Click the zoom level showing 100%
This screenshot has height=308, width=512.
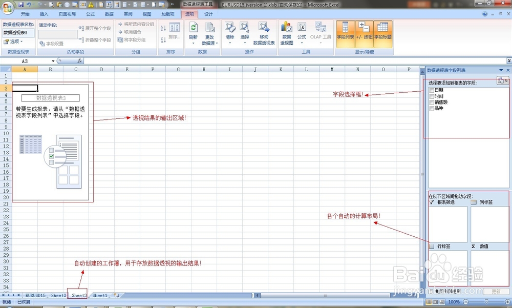click(x=454, y=302)
